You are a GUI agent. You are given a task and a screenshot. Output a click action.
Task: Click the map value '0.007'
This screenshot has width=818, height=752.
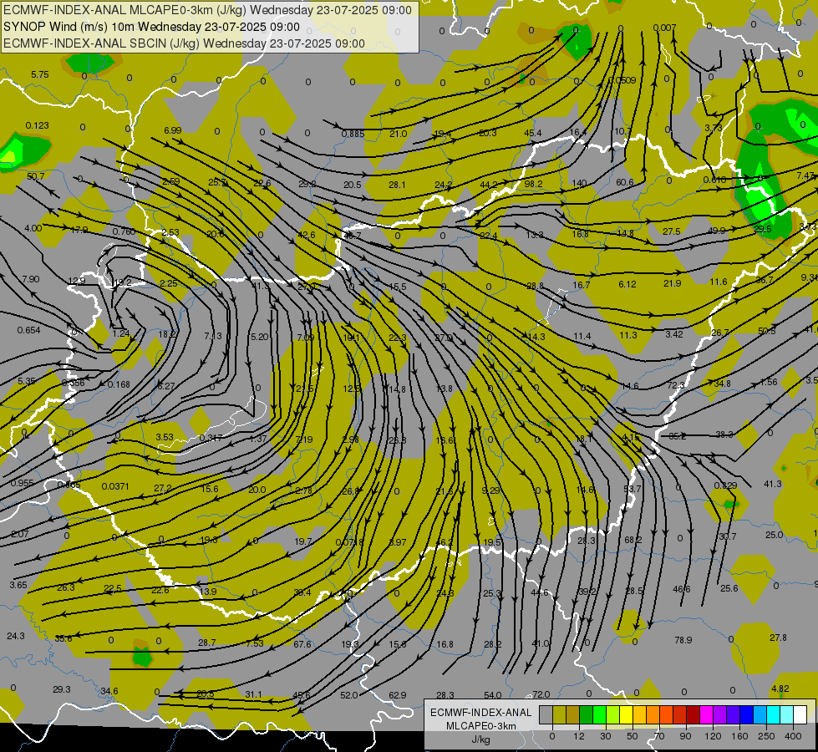click(664, 28)
